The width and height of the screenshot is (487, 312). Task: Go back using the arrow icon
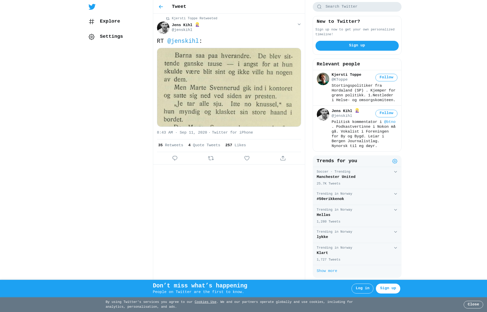[x=161, y=7]
